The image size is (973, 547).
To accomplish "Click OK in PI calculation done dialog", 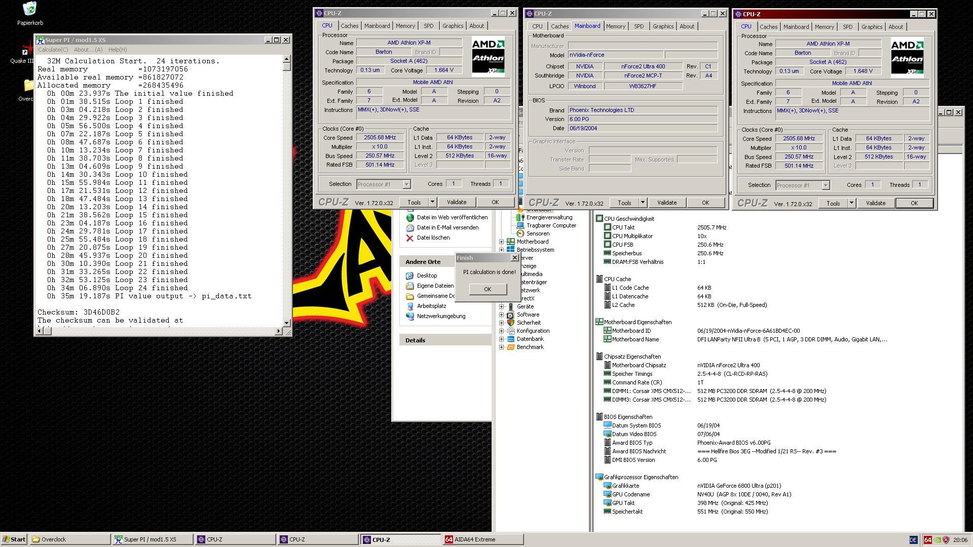I will tap(488, 289).
